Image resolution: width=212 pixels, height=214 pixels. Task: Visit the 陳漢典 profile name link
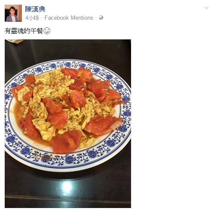(35, 9)
